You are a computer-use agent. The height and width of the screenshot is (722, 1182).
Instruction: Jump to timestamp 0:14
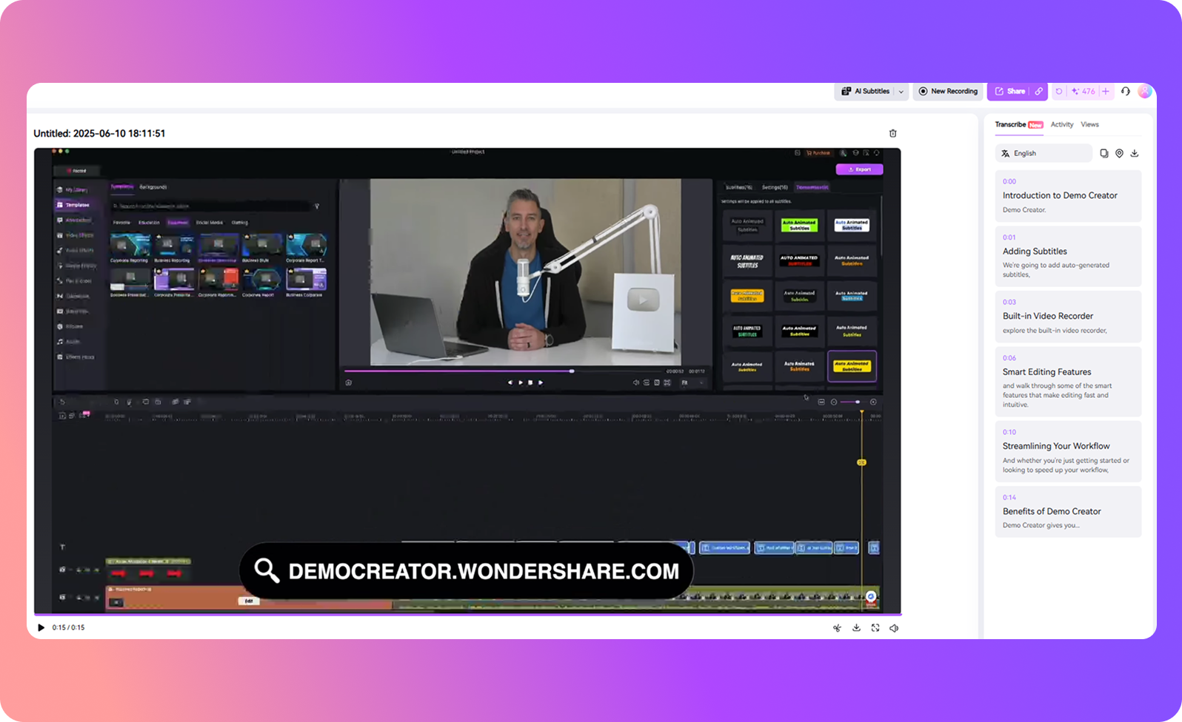click(x=1009, y=497)
